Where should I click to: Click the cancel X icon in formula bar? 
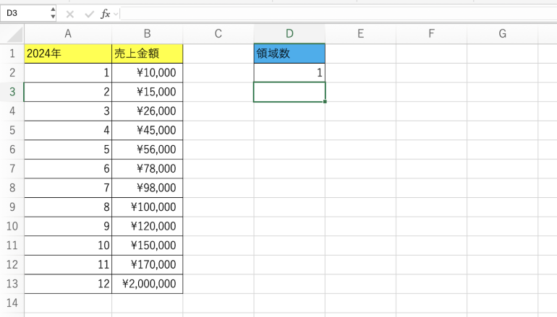point(70,14)
